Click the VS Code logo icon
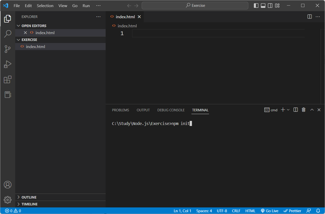 pos(6,6)
